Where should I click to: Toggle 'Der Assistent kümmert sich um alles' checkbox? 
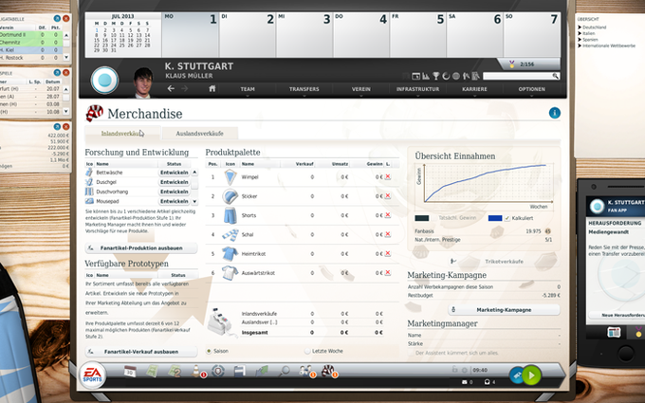coord(411,353)
